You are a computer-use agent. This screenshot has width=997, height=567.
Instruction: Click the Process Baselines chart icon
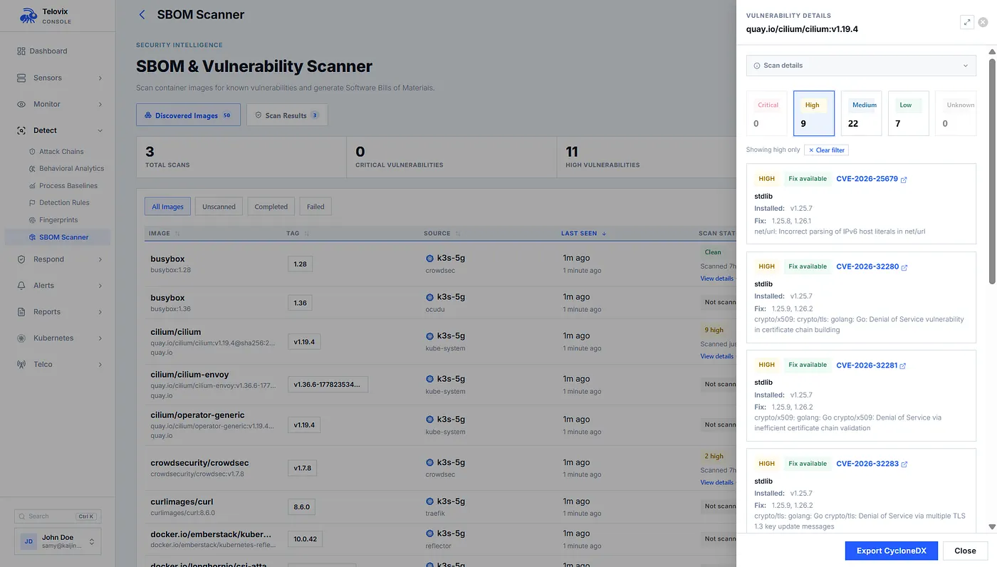tap(32, 186)
